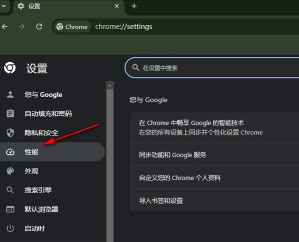Image resolution: width=299 pixels, height=242 pixels.
Task: Click the gear icon on 设置 tab
Action: pos(21,6)
